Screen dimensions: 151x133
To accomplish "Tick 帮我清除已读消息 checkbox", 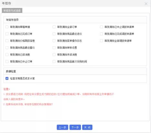I will (7, 55).
